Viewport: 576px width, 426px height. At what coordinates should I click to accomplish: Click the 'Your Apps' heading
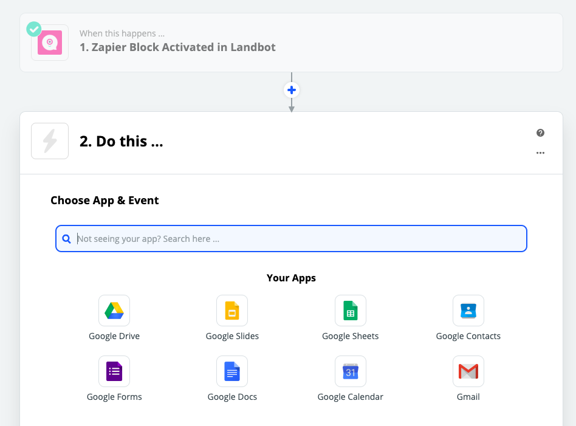291,278
